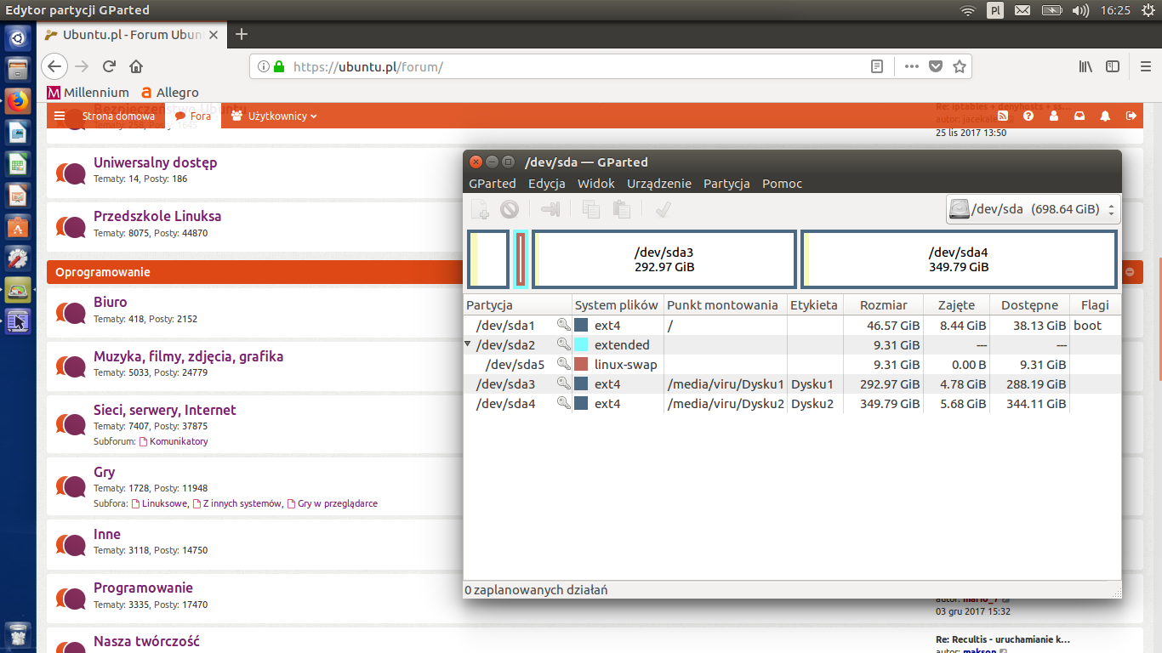Click the Firefox icon in the launcher
Screen dimensions: 1162x653
18,102
